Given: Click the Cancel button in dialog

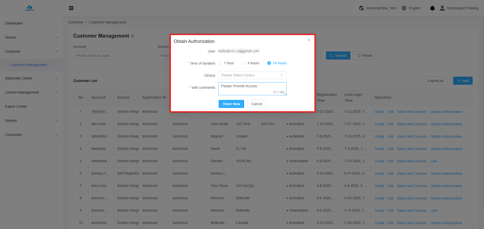Looking at the screenshot, I should 257,104.
